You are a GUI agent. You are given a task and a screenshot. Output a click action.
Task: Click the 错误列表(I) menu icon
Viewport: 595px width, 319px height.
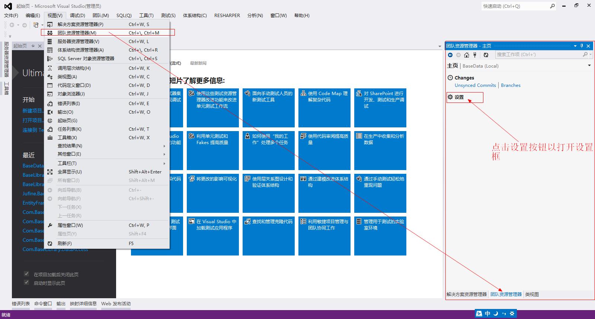point(50,104)
